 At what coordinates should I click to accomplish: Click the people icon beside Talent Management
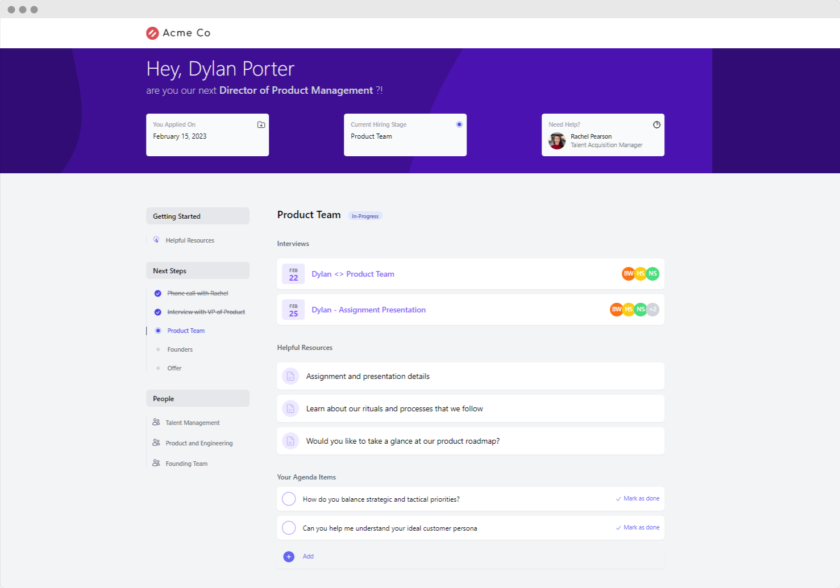tap(156, 422)
